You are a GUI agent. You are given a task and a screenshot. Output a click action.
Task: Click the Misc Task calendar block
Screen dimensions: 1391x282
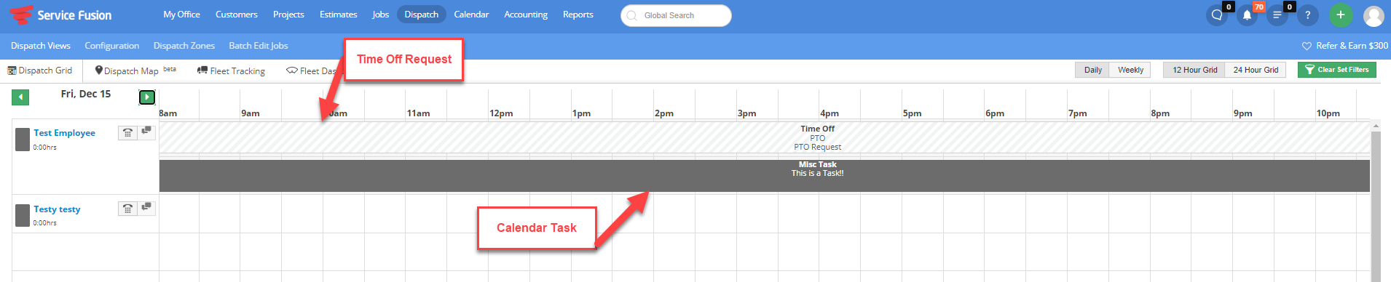[x=765, y=176]
